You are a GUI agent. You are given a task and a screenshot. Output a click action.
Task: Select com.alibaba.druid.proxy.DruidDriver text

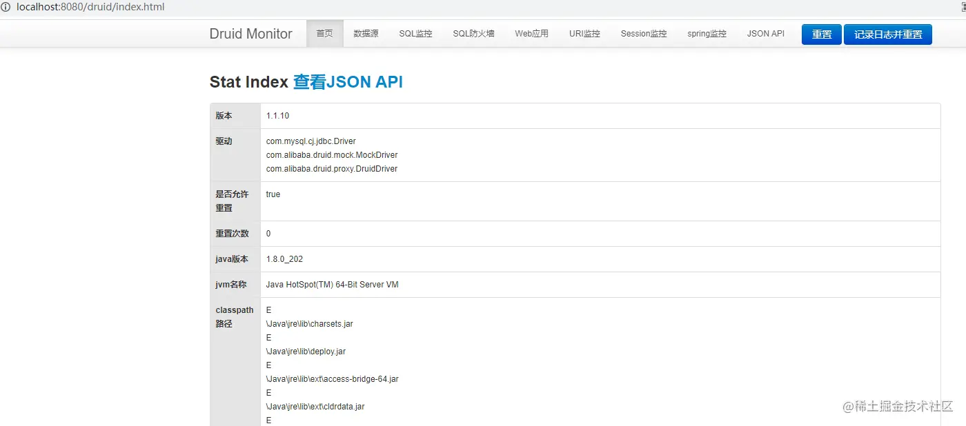332,169
